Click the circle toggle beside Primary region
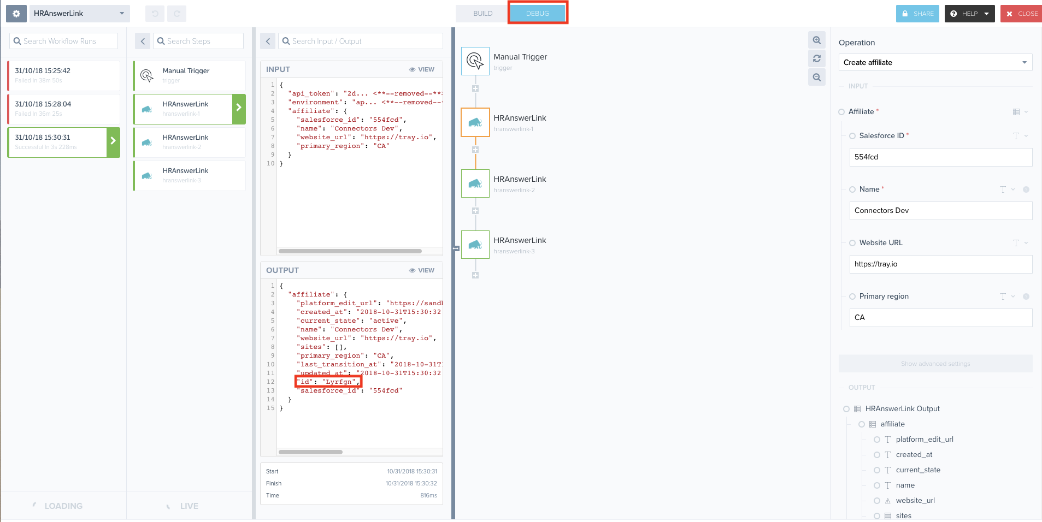Viewport: 1042px width, 522px height. (x=852, y=296)
